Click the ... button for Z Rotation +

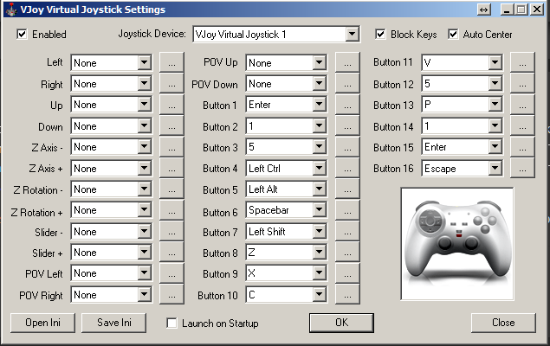tap(171, 210)
